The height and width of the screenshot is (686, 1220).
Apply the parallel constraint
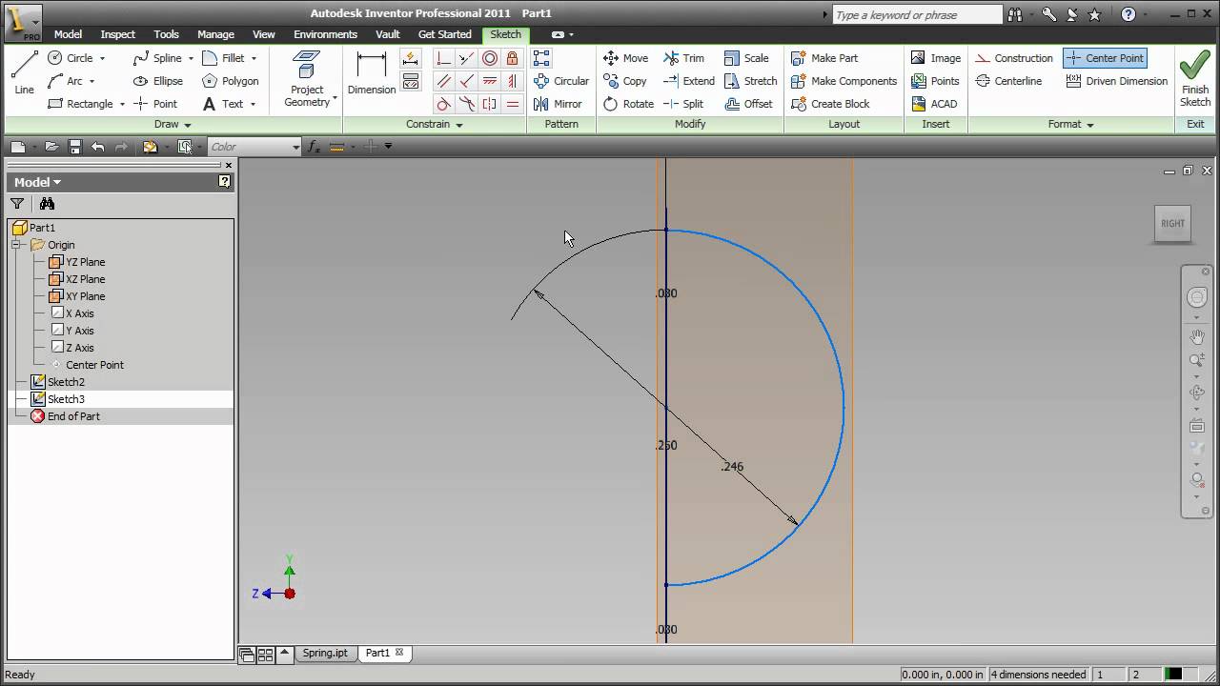coord(444,81)
